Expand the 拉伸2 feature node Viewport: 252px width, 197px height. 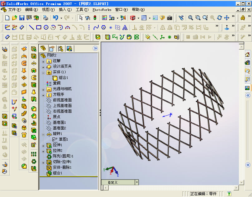tap(43, 151)
